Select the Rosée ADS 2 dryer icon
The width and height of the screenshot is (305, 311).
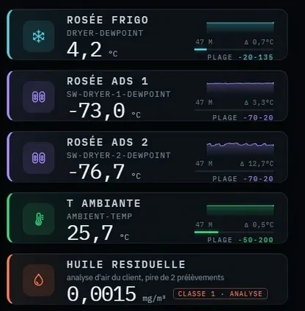pyautogui.click(x=39, y=158)
